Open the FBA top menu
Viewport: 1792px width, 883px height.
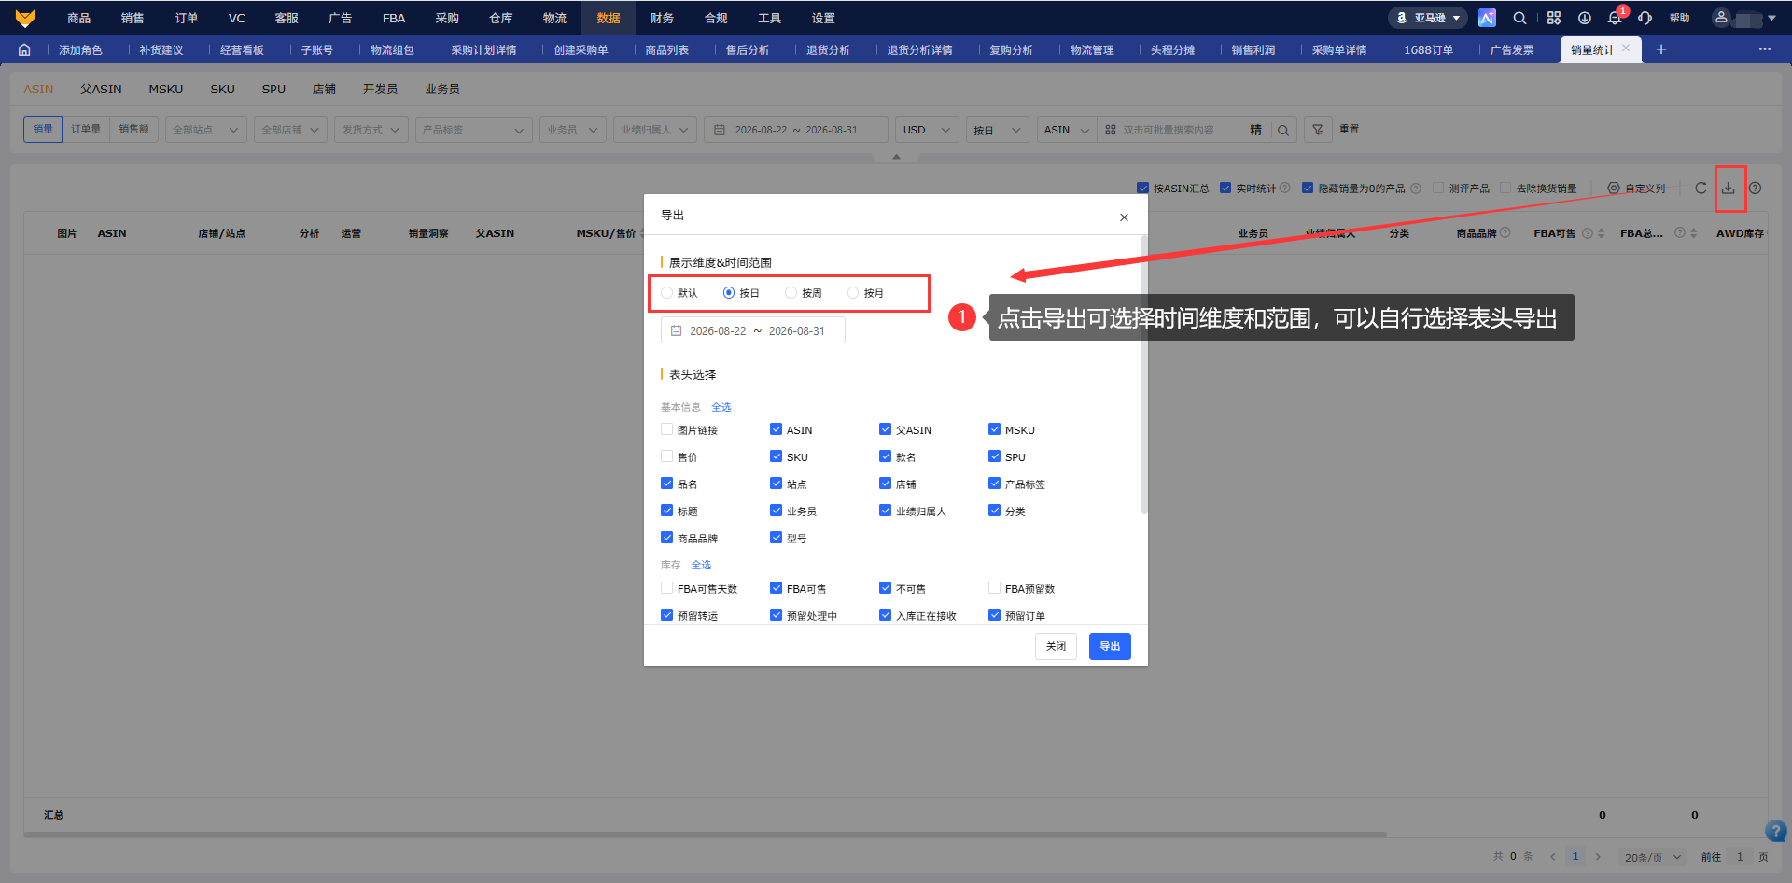[x=394, y=18]
